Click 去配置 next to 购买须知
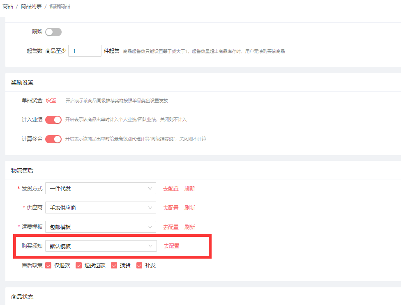 171,246
